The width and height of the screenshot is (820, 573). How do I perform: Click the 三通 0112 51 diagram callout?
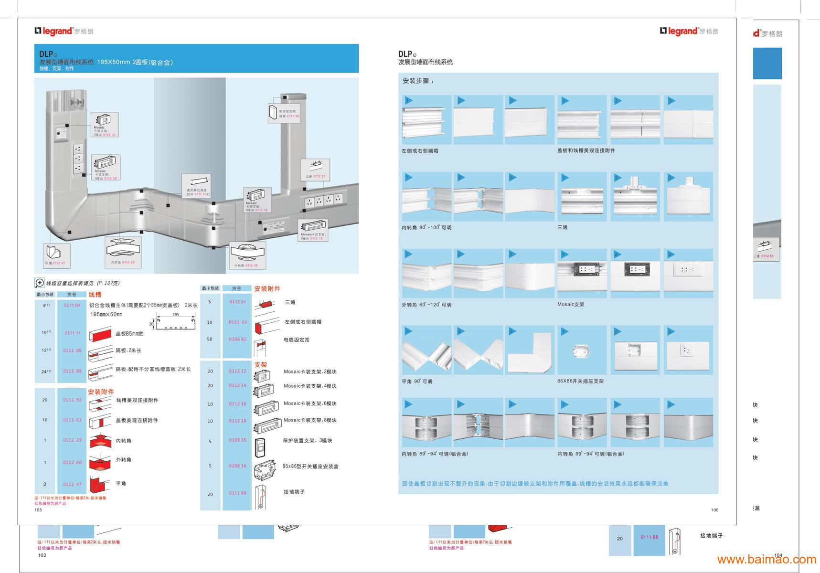tap(315, 170)
